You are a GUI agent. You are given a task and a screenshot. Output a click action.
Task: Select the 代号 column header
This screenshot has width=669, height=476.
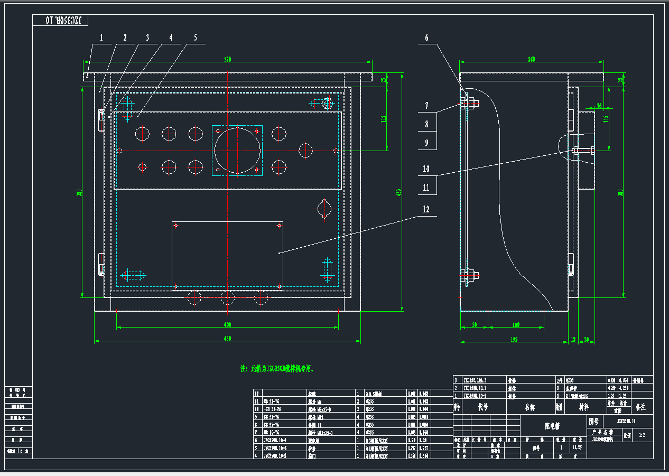click(483, 408)
